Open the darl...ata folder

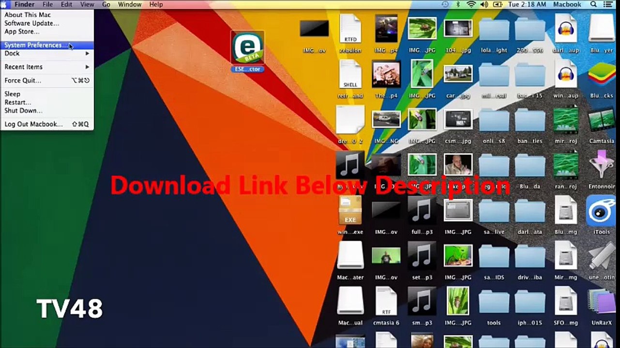[x=530, y=212]
